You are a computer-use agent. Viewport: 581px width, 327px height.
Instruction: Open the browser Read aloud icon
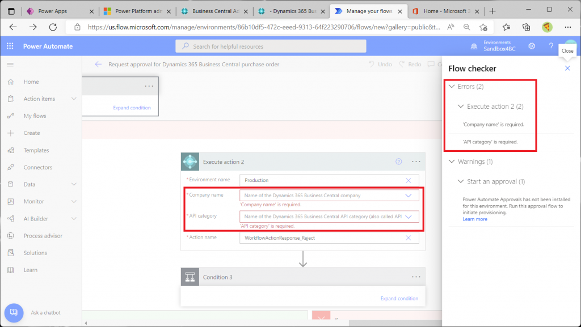tap(451, 27)
